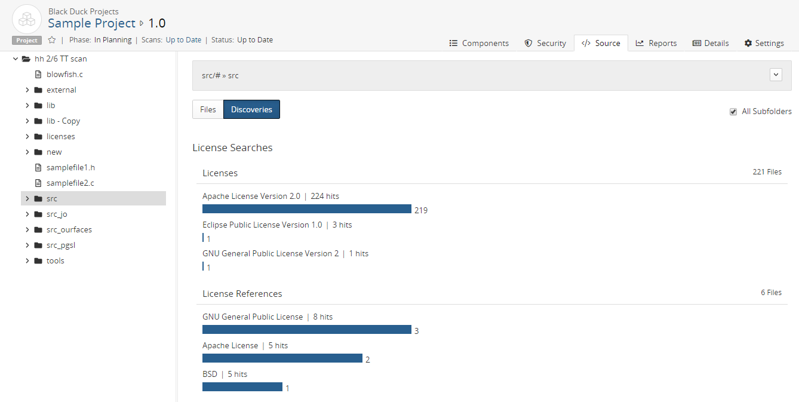The image size is (799, 402).
Task: Switch to the Components tab
Action: point(479,43)
